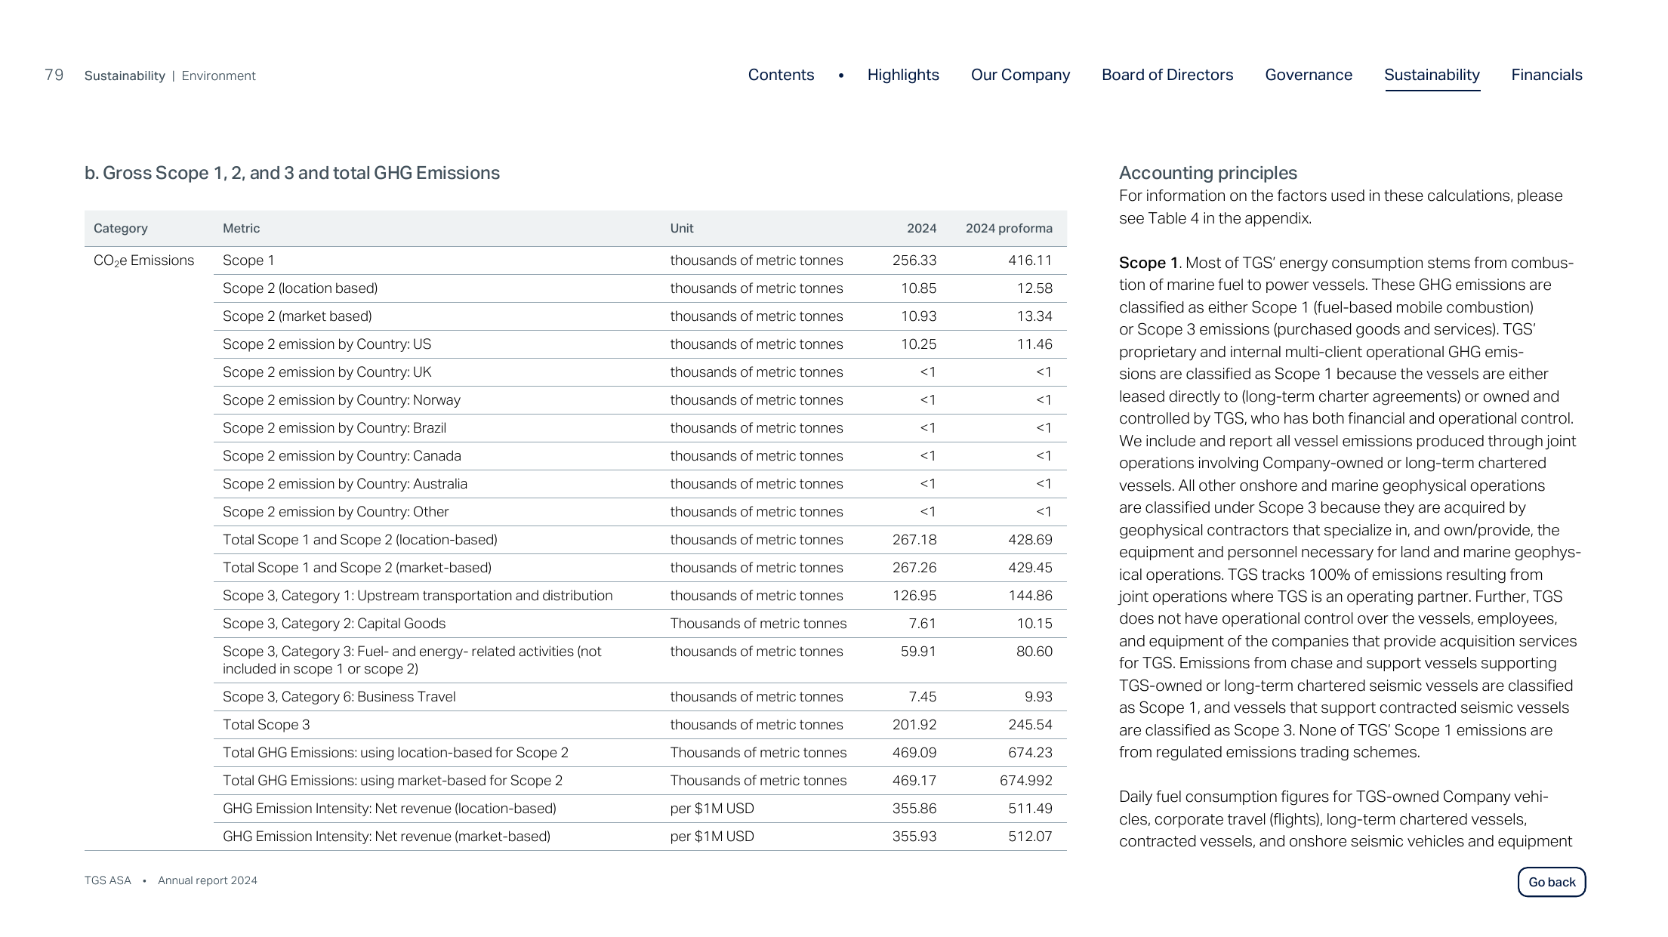1668x937 pixels.
Task: Click the 2024 proforma column header
Action: [x=1009, y=228]
